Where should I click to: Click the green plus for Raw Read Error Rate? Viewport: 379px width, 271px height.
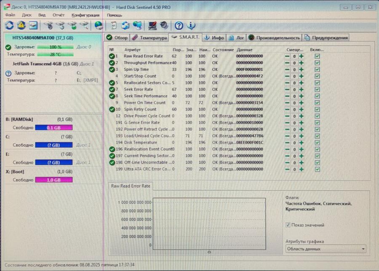302,56
